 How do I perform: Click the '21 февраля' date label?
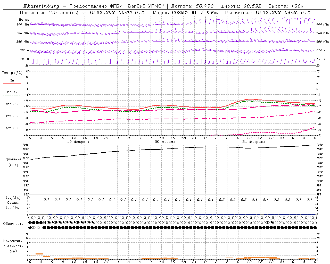tap(254, 142)
